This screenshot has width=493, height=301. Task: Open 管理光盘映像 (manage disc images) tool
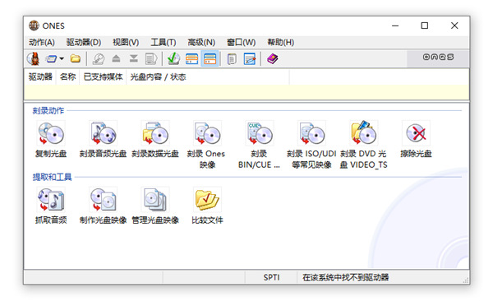155,206
